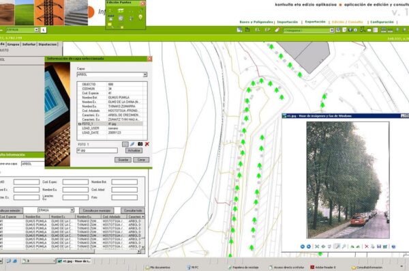Image resolution: width=409 pixels, height=271 pixels.
Task: Click the camera icon beside FOTO_1
Action: point(140,144)
